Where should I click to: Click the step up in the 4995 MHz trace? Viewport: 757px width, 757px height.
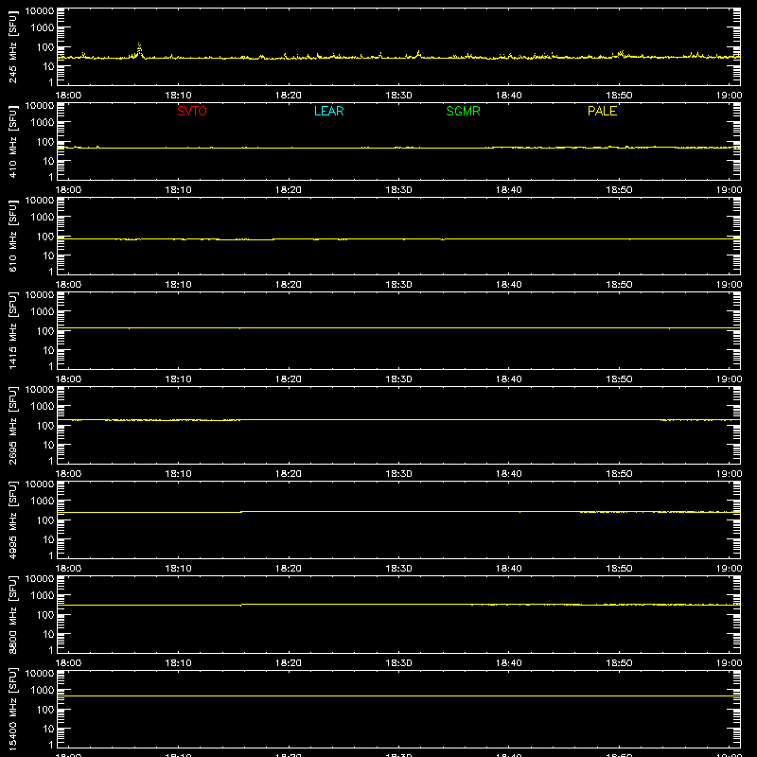point(241,512)
